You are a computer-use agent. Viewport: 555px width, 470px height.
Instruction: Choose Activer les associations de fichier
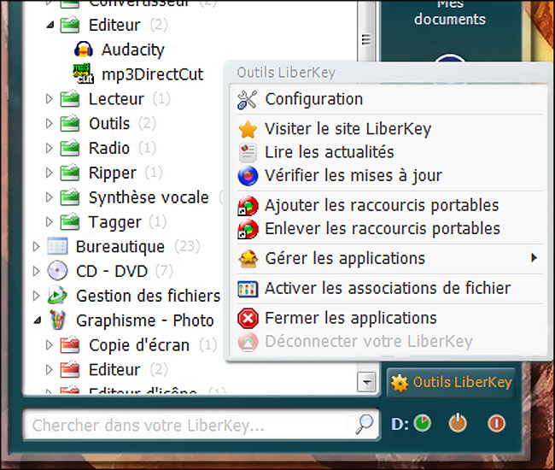(x=389, y=289)
